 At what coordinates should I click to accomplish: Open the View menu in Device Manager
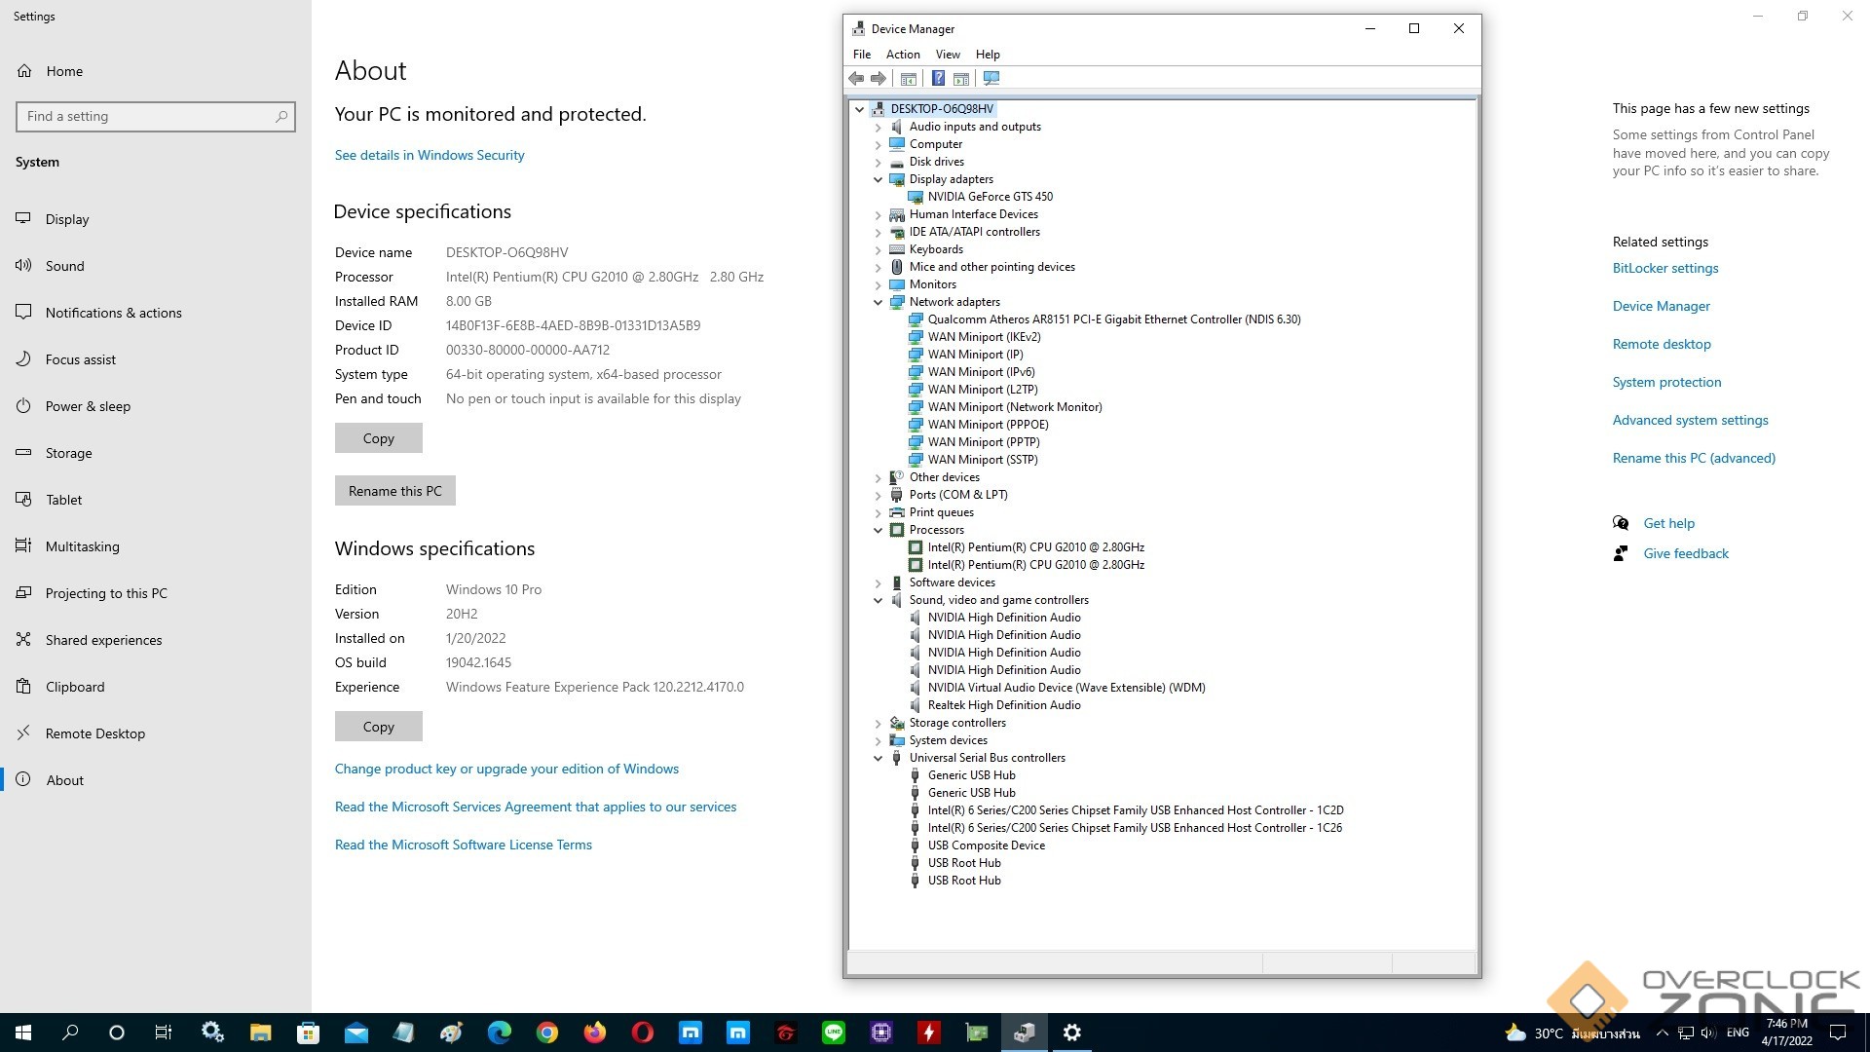[947, 55]
